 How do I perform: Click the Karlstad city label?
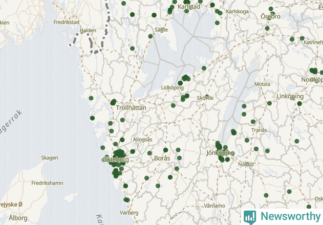point(189,7)
